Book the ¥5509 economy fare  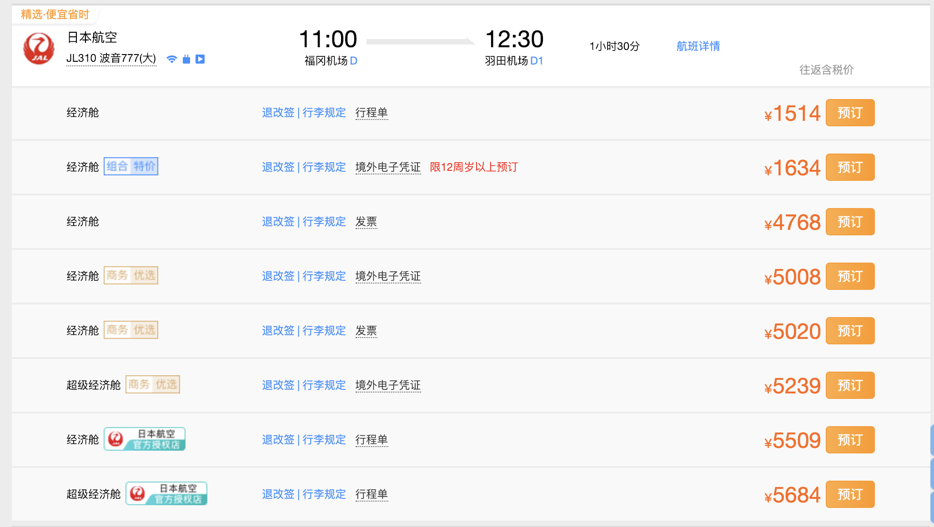point(850,440)
